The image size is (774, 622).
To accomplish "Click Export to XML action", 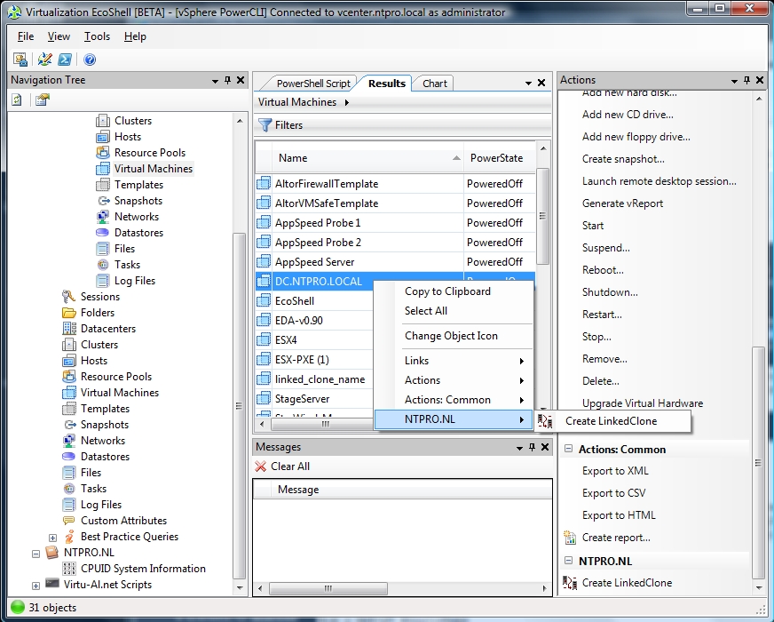I will 615,471.
